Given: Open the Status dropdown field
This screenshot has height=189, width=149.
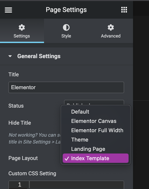Looking at the screenshot, I should pyautogui.click(x=94, y=102).
